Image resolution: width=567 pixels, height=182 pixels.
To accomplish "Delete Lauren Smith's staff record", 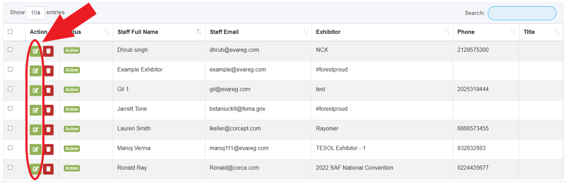I will 48,130.
